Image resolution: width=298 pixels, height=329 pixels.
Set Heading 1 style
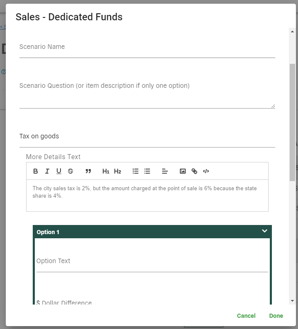[106, 171]
